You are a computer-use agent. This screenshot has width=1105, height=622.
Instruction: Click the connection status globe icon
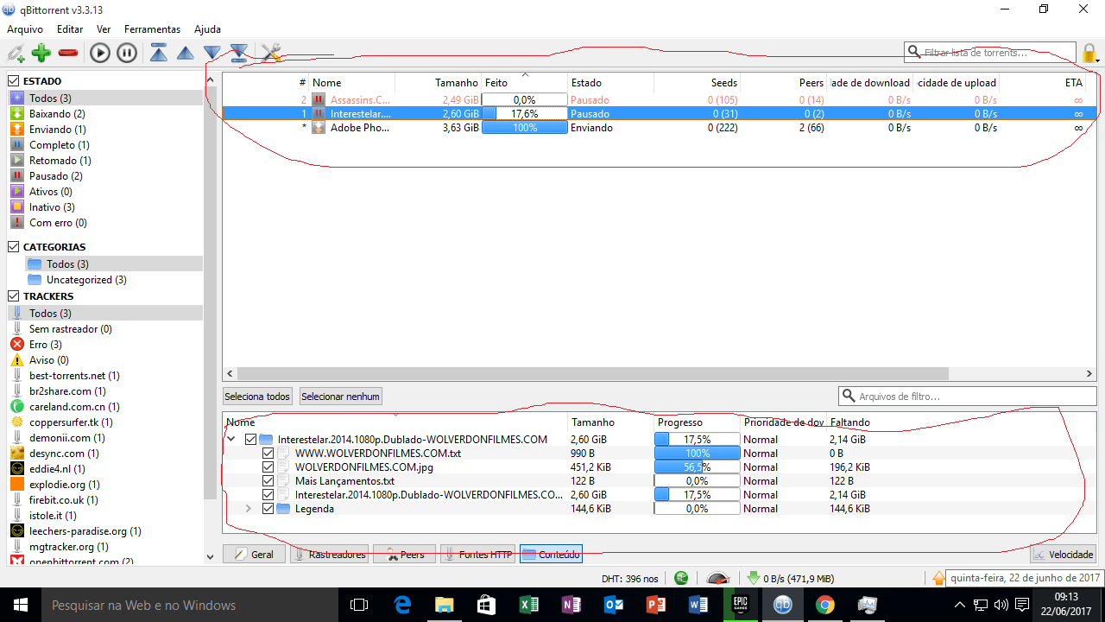click(682, 578)
